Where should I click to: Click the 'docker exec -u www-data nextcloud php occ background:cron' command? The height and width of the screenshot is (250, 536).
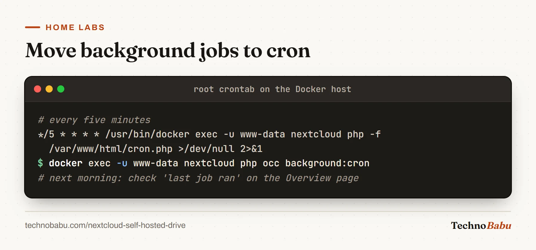[x=209, y=163]
